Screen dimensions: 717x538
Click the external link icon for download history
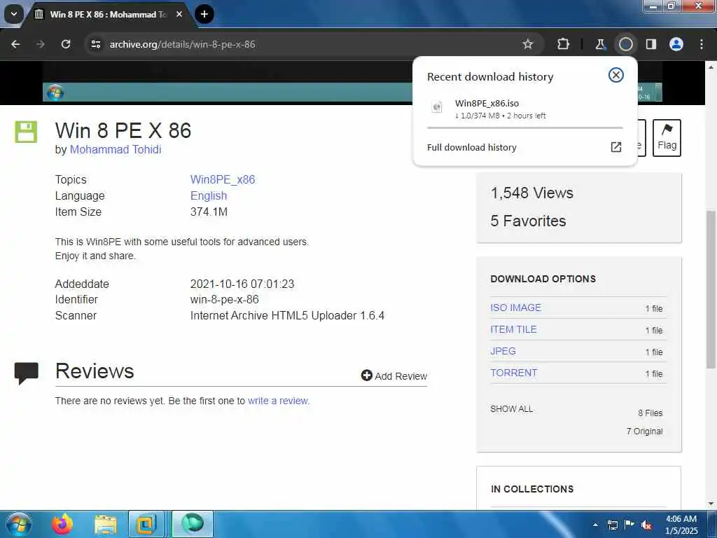[616, 147]
